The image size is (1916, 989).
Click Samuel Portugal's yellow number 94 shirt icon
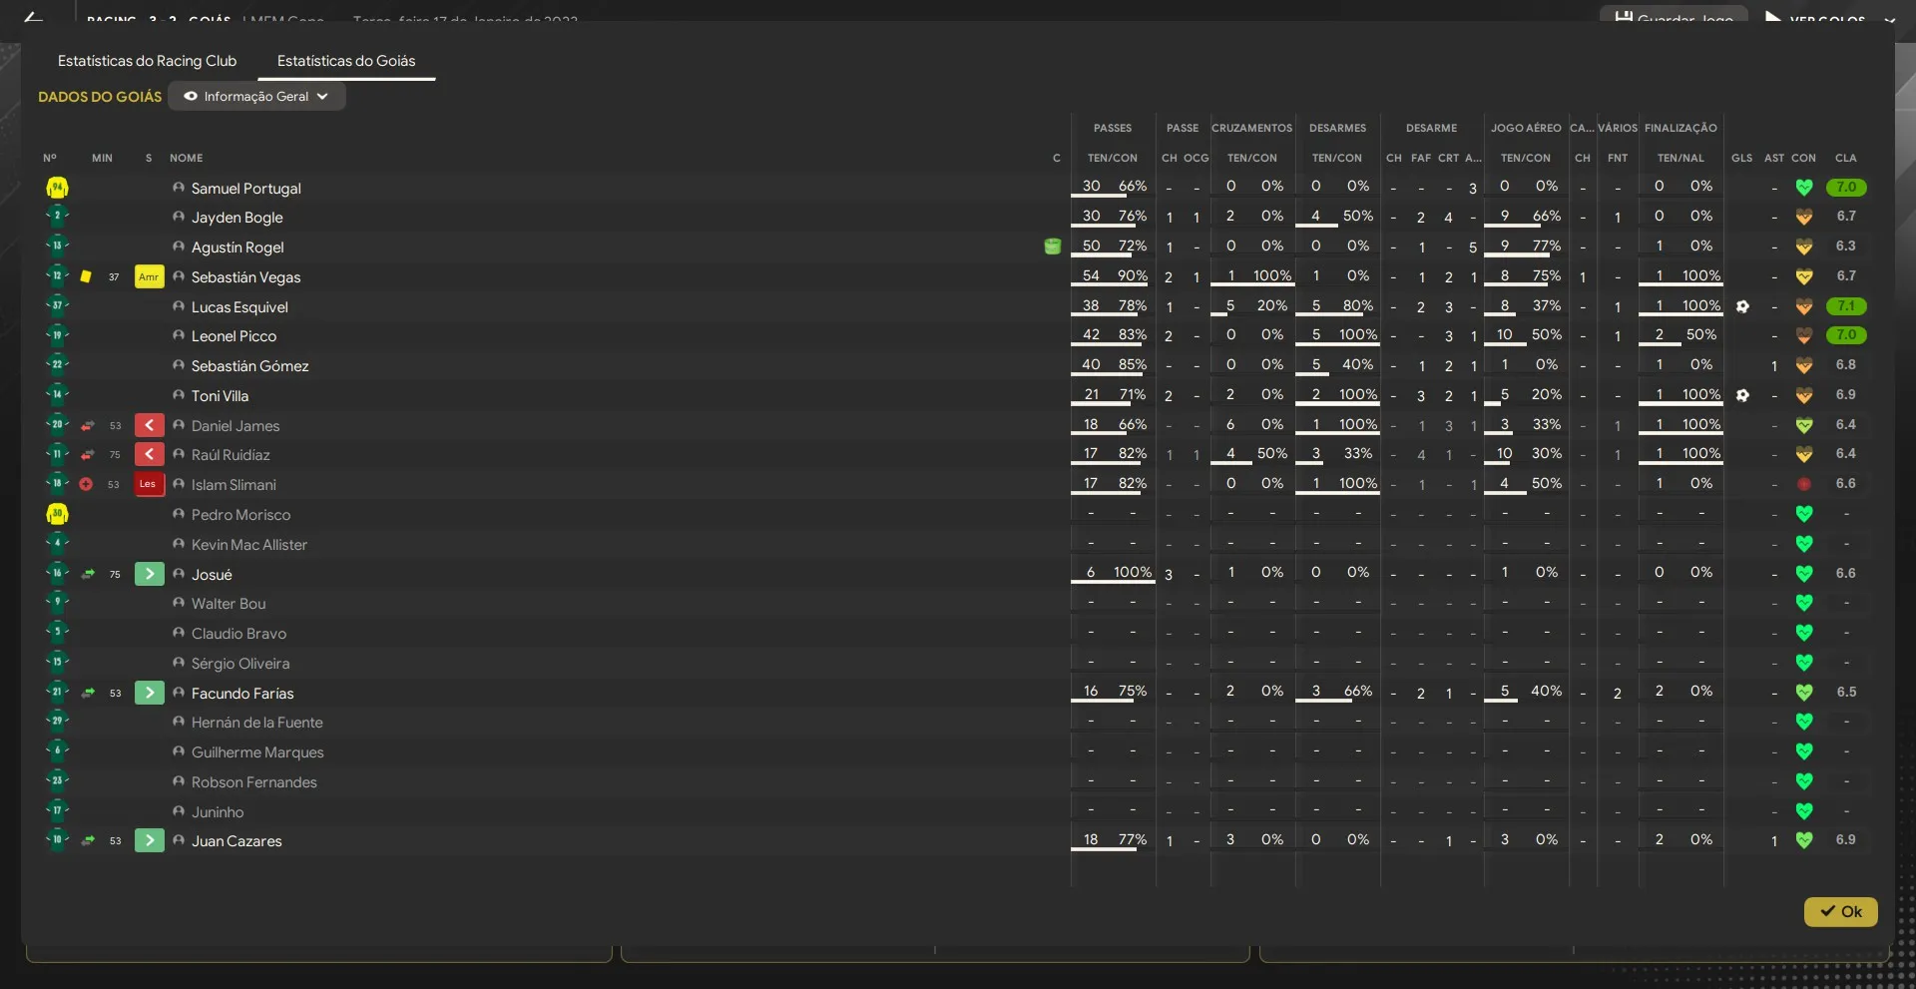click(57, 188)
